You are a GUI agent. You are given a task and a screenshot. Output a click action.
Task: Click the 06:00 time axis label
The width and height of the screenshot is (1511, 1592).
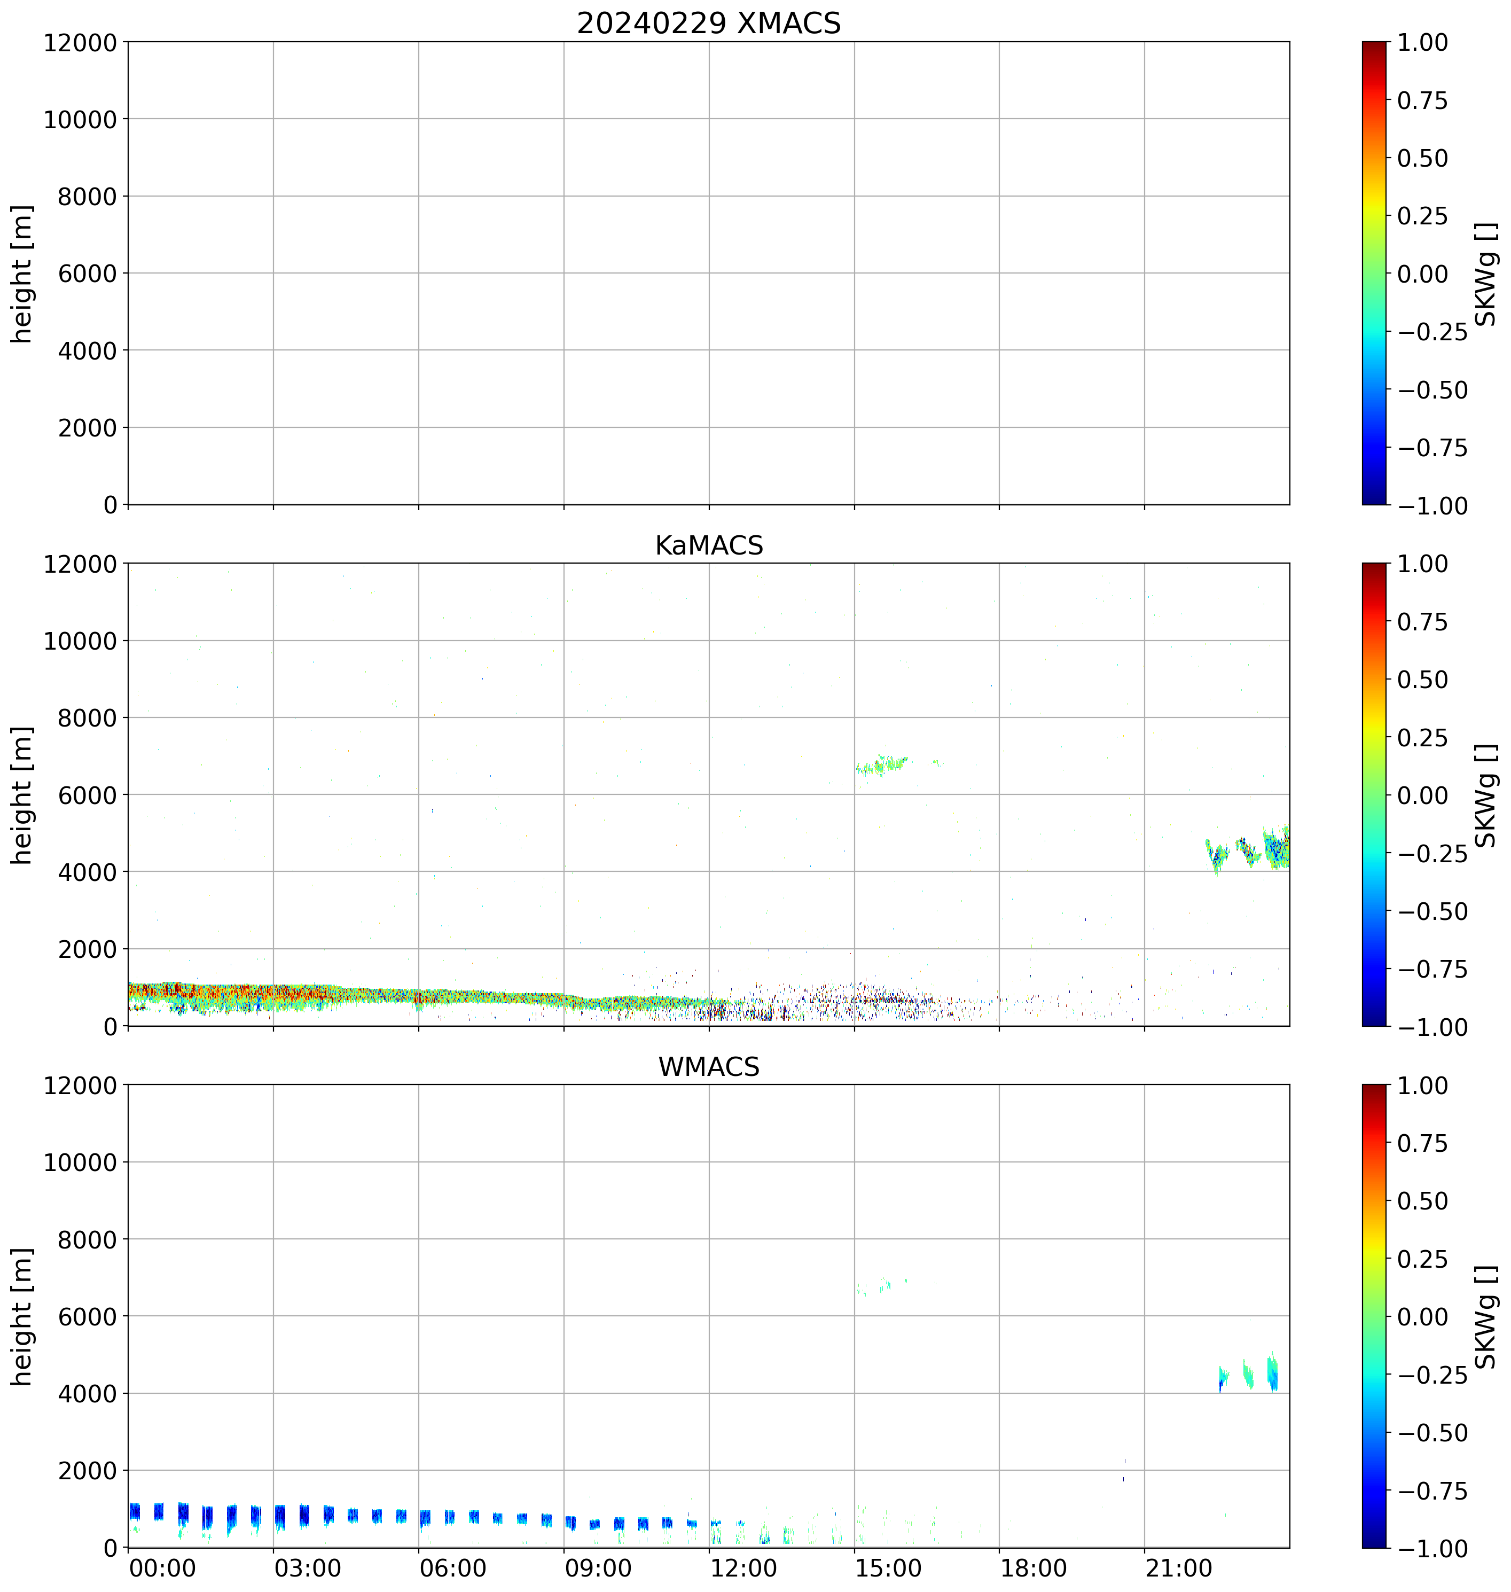[452, 1568]
